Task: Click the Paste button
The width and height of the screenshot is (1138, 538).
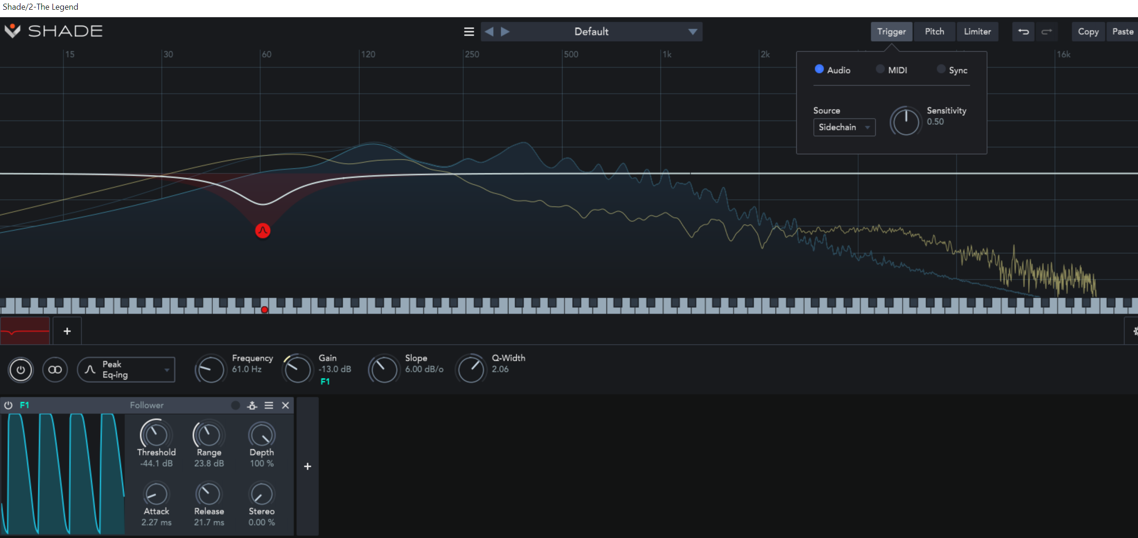Action: 1123,31
